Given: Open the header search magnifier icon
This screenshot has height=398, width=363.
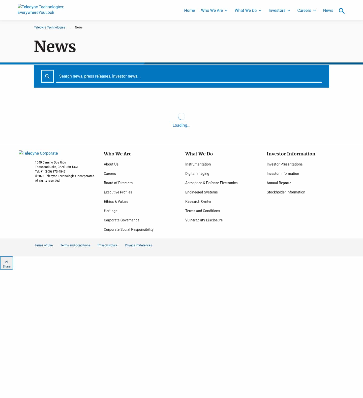Looking at the screenshot, I should point(342,11).
